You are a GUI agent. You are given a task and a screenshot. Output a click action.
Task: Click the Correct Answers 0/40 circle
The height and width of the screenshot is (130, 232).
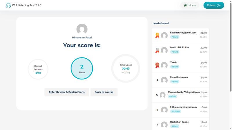tap(38, 69)
